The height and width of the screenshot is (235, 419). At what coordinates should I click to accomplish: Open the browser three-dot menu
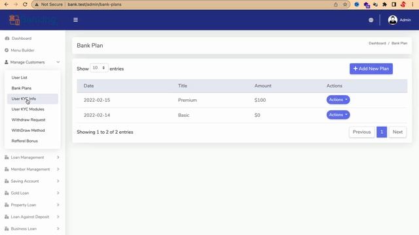point(412,5)
